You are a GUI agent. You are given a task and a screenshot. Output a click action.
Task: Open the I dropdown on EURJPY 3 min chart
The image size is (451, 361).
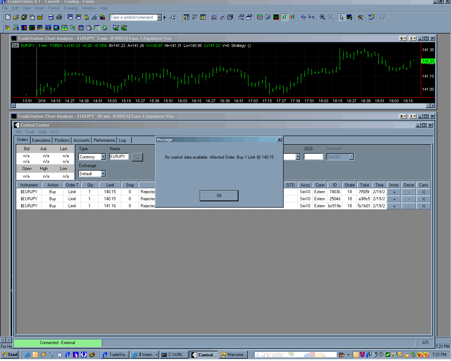413,38
